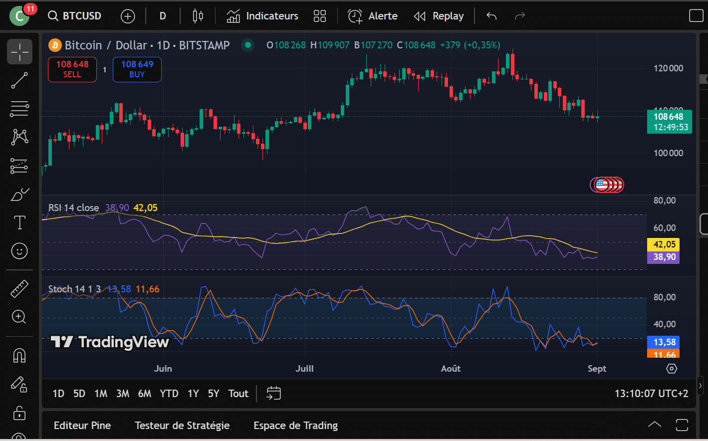Viewport: 708px width, 441px height.
Task: Toggle magnet mode snapping
Action: 19,355
